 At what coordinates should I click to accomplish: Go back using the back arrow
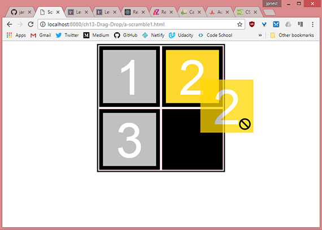coord(10,24)
